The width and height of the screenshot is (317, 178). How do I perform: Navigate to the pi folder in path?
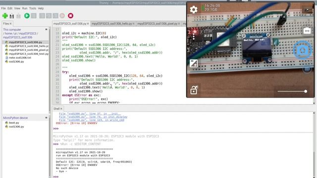click(15, 33)
